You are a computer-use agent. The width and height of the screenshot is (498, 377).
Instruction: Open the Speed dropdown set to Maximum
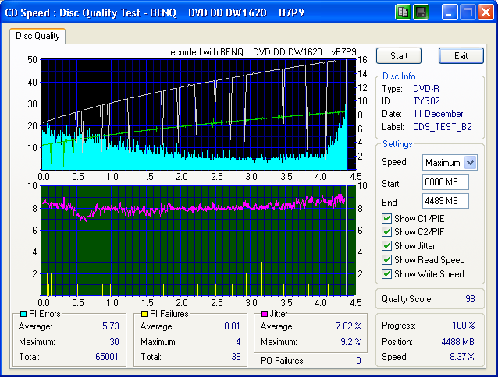(469, 163)
